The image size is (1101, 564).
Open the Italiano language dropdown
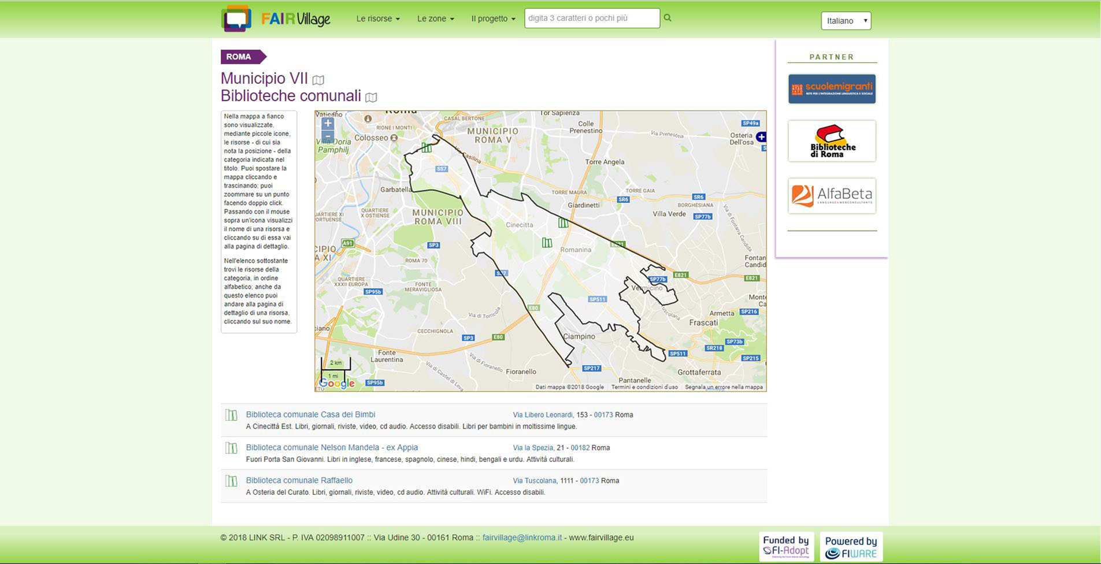846,21
